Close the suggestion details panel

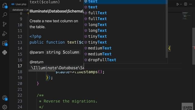tap(80, 1)
